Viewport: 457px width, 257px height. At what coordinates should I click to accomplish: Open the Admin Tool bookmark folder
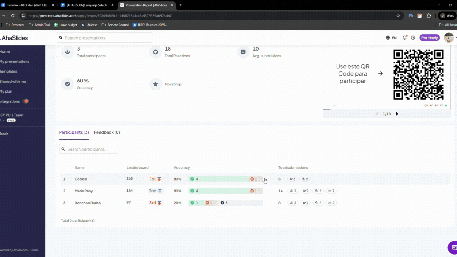click(39, 25)
